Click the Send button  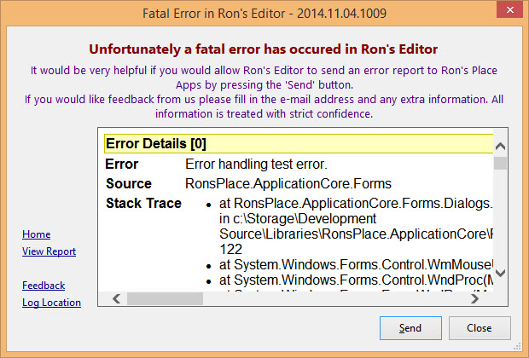click(x=410, y=327)
